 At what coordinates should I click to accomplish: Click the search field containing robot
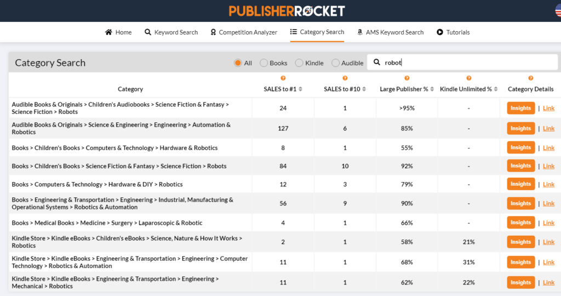click(462, 62)
